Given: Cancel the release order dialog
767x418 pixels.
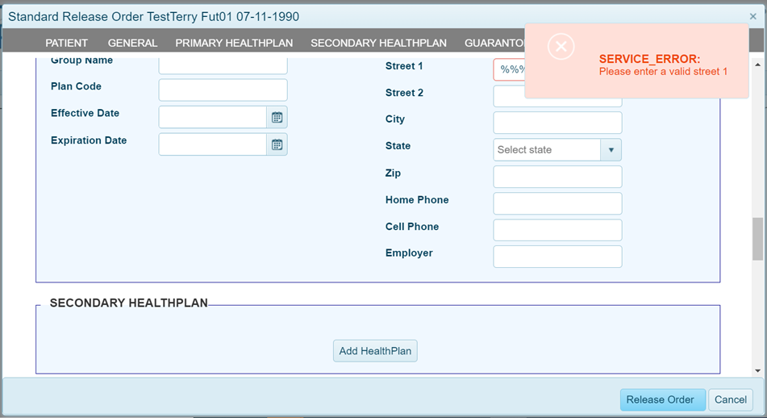Looking at the screenshot, I should pos(731,399).
